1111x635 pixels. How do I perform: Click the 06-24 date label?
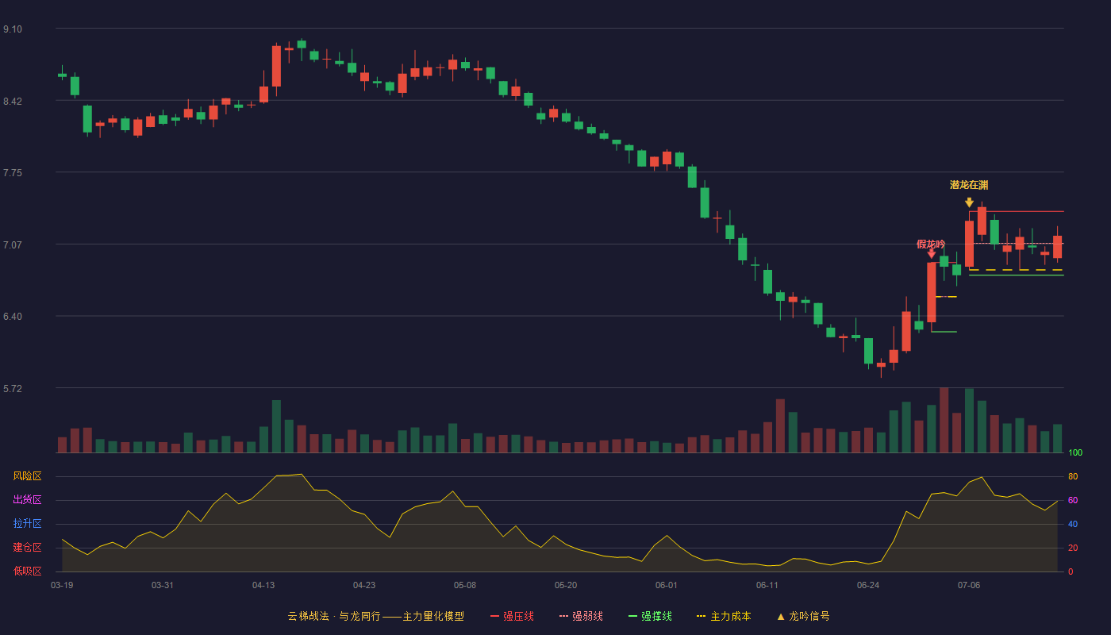[x=868, y=585]
